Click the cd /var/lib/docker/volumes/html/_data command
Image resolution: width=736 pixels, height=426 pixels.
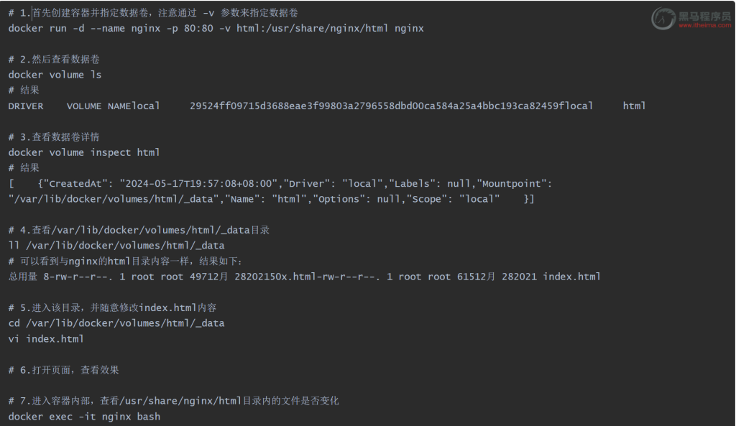click(x=116, y=323)
